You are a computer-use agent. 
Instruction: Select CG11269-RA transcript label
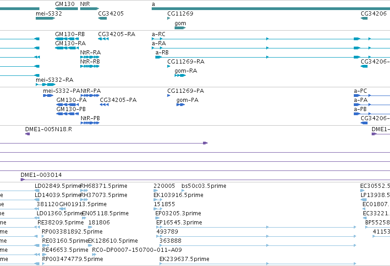tap(186, 62)
